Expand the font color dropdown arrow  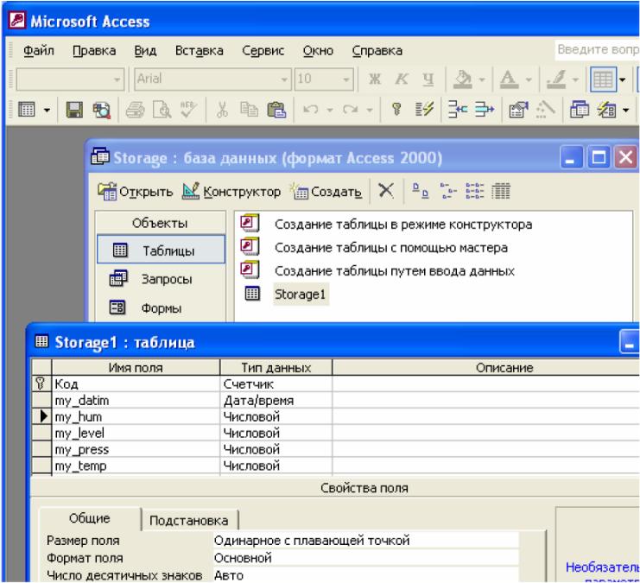tap(529, 79)
